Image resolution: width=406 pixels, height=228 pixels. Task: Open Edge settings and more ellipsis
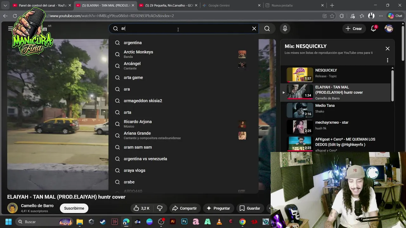coord(380,16)
